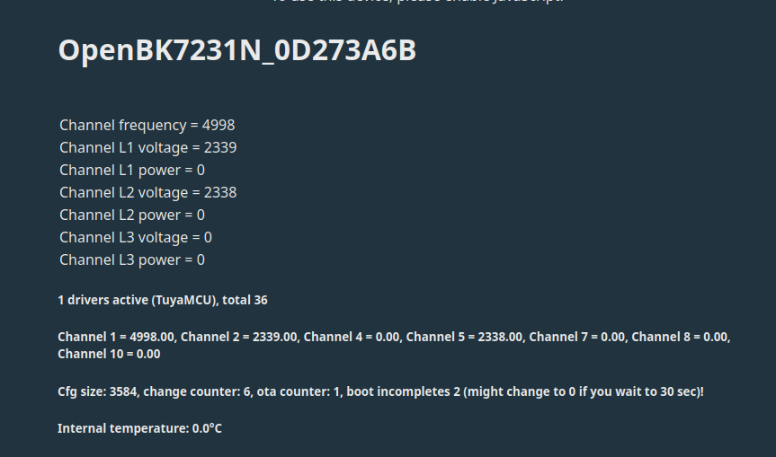The height and width of the screenshot is (457, 776).
Task: Select the Channel 5 = 2338.00 value
Action: [x=464, y=337]
